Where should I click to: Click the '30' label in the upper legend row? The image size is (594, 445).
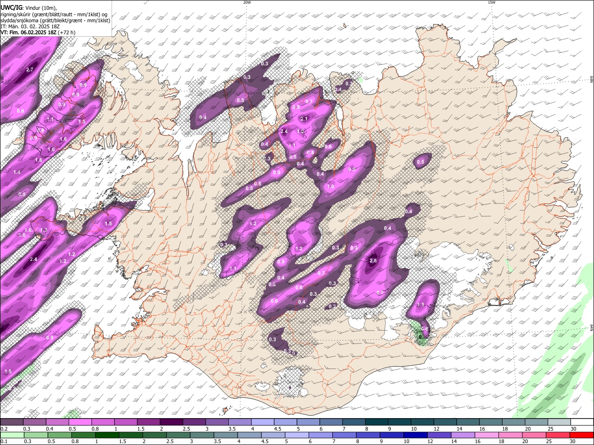574,429
